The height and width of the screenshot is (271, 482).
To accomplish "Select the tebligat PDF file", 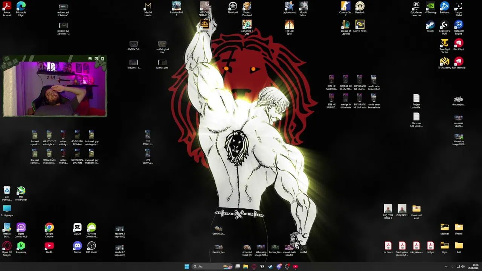I will [x=430, y=247].
